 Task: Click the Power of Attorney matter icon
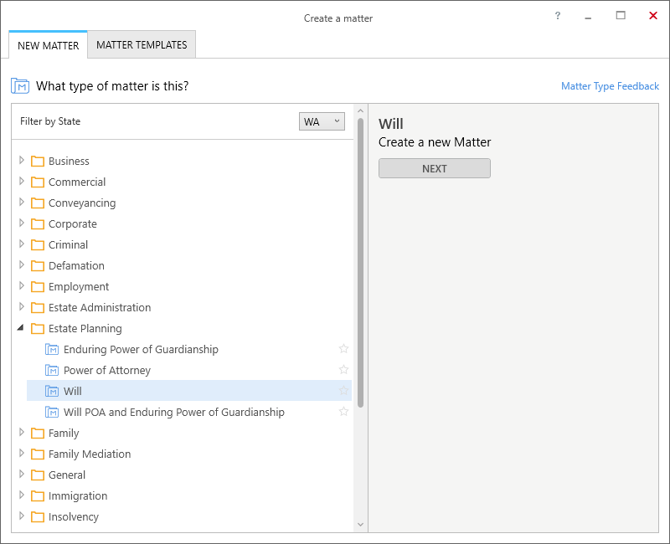tap(52, 370)
